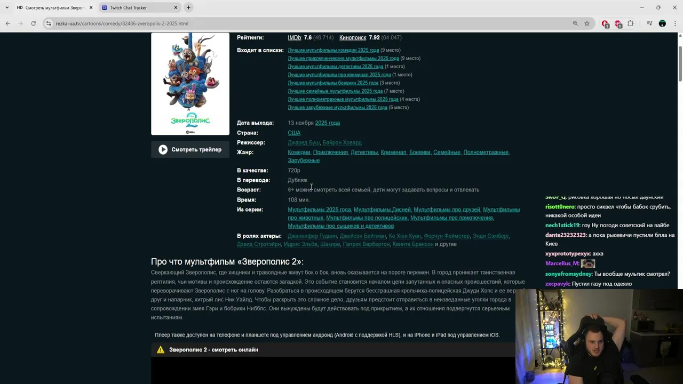Open the Зверополис 2 poster image
The image size is (683, 384).
(190, 84)
